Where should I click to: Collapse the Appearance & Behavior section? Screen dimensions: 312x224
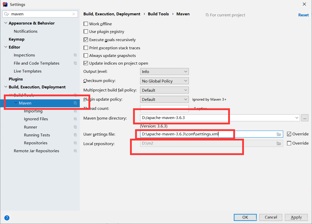pos(6,23)
